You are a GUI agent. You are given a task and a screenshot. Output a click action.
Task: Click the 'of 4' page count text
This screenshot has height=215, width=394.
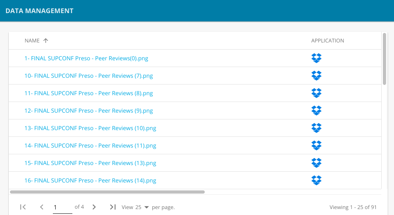click(79, 207)
